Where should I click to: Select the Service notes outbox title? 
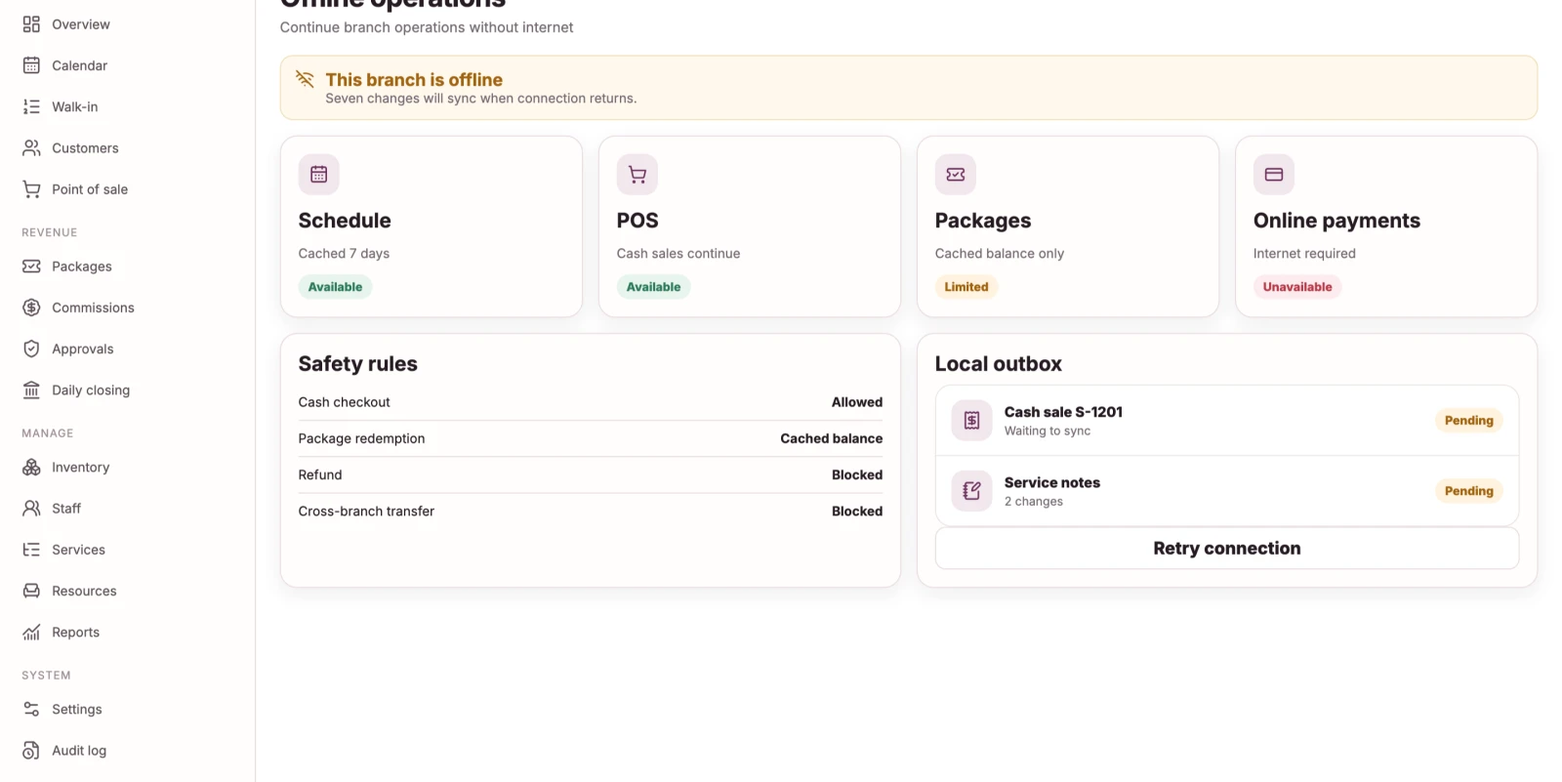click(x=1052, y=482)
